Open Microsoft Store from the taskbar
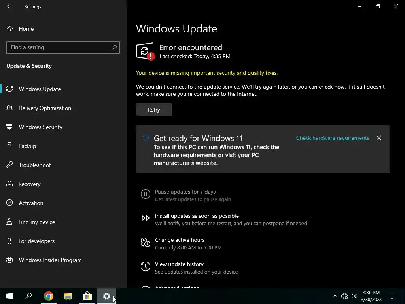This screenshot has width=405, height=304. tap(87, 296)
